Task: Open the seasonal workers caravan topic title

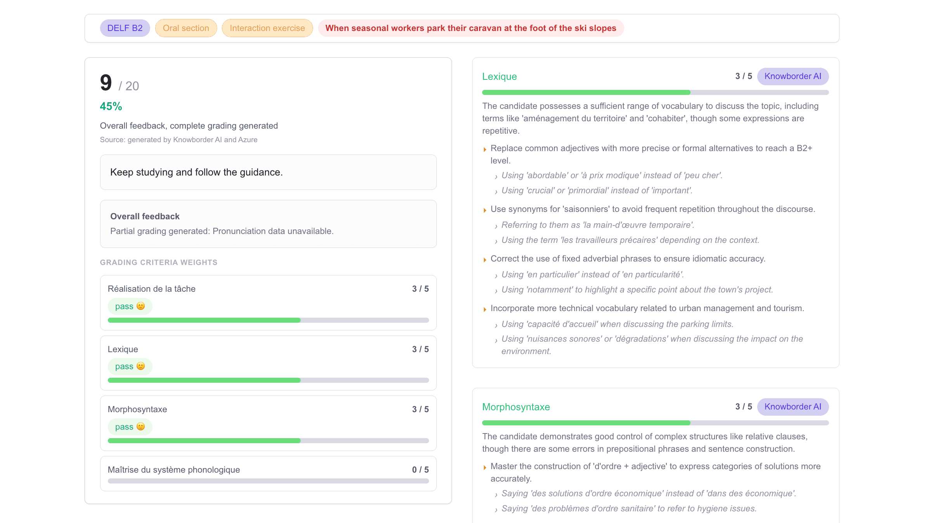Action: 471,28
